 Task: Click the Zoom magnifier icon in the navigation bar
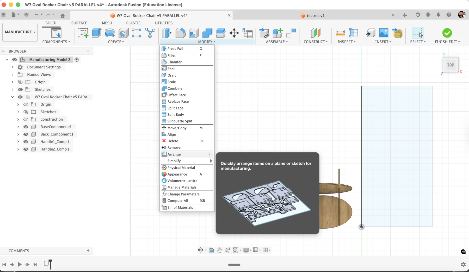(227, 250)
